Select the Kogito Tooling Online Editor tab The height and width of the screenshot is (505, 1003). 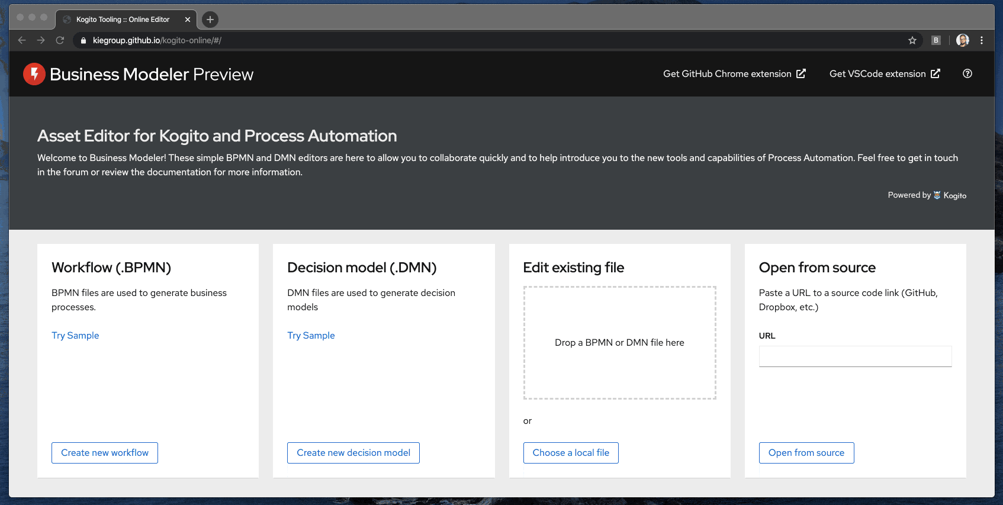(123, 20)
